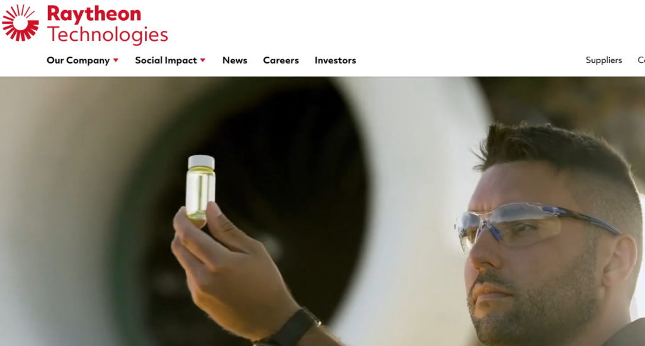Image resolution: width=645 pixels, height=346 pixels.
Task: Open the Our Company menu label
Action: [78, 60]
